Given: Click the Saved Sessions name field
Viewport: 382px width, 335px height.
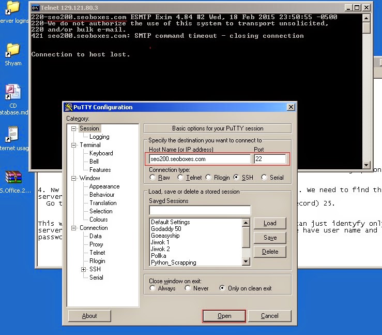Looking at the screenshot, I should point(200,210).
